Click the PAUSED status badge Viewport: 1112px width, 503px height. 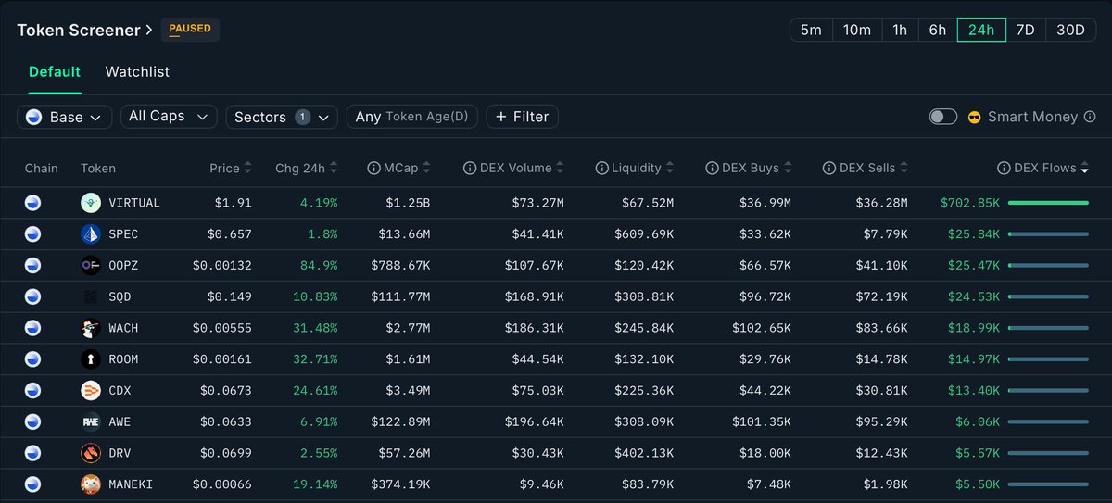point(190,30)
